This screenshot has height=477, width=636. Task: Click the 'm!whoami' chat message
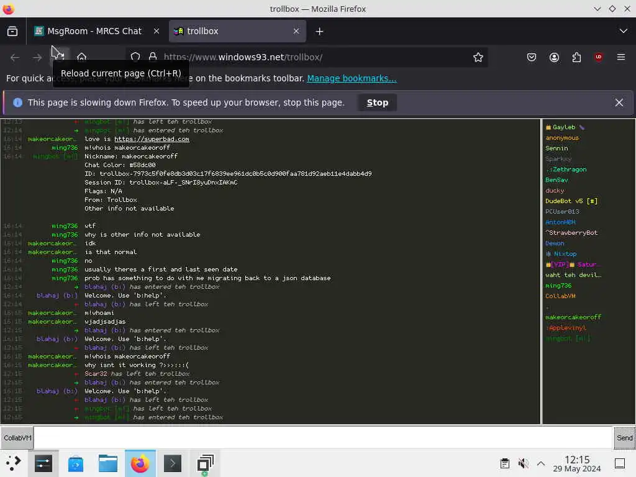pyautogui.click(x=99, y=313)
